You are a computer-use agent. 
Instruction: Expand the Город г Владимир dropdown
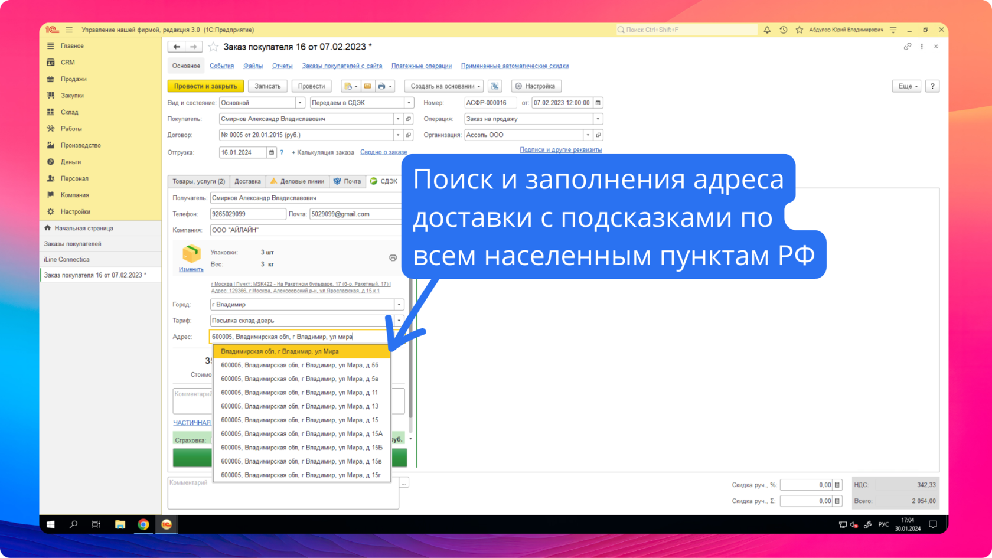399,305
